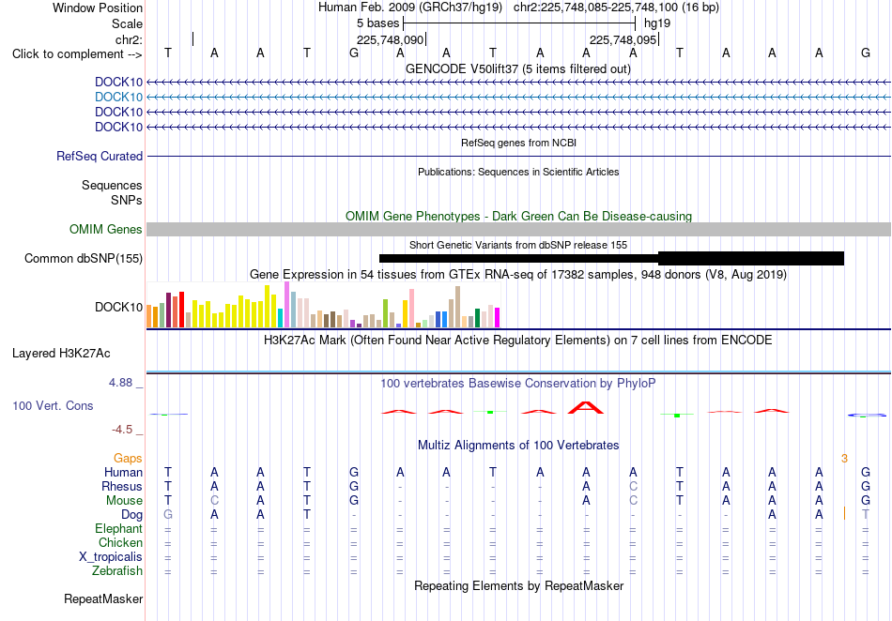The width and height of the screenshot is (892, 621).
Task: Click the chr2:225,748,085-225,748,100 position text
Action: pyautogui.click(x=616, y=8)
